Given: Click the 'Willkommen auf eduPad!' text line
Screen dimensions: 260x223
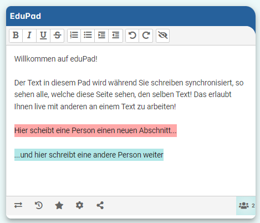Looking at the screenshot, I should coord(56,59).
